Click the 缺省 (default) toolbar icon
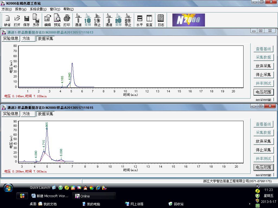The height and width of the screenshot is (208, 278). 7,20
